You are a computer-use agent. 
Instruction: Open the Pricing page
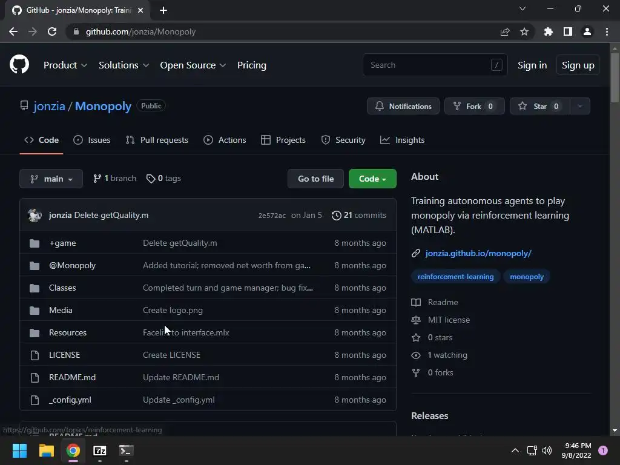[x=251, y=65]
